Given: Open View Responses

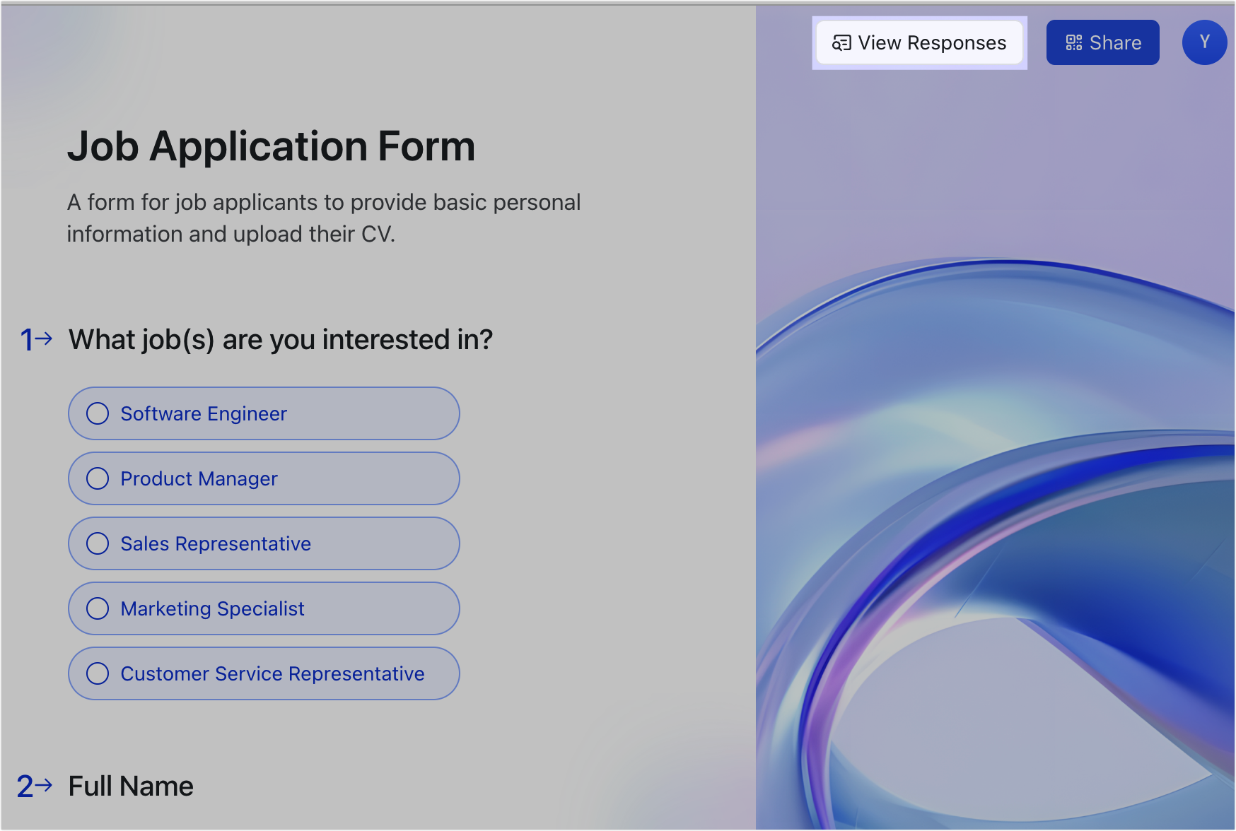Looking at the screenshot, I should (919, 42).
